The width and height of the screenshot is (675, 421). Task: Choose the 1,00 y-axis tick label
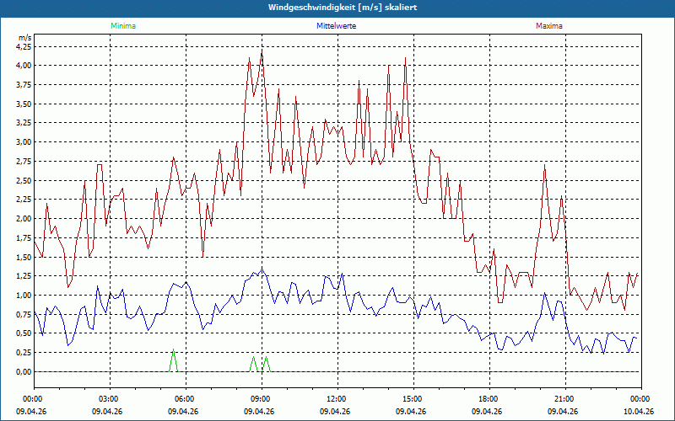[x=23, y=296]
